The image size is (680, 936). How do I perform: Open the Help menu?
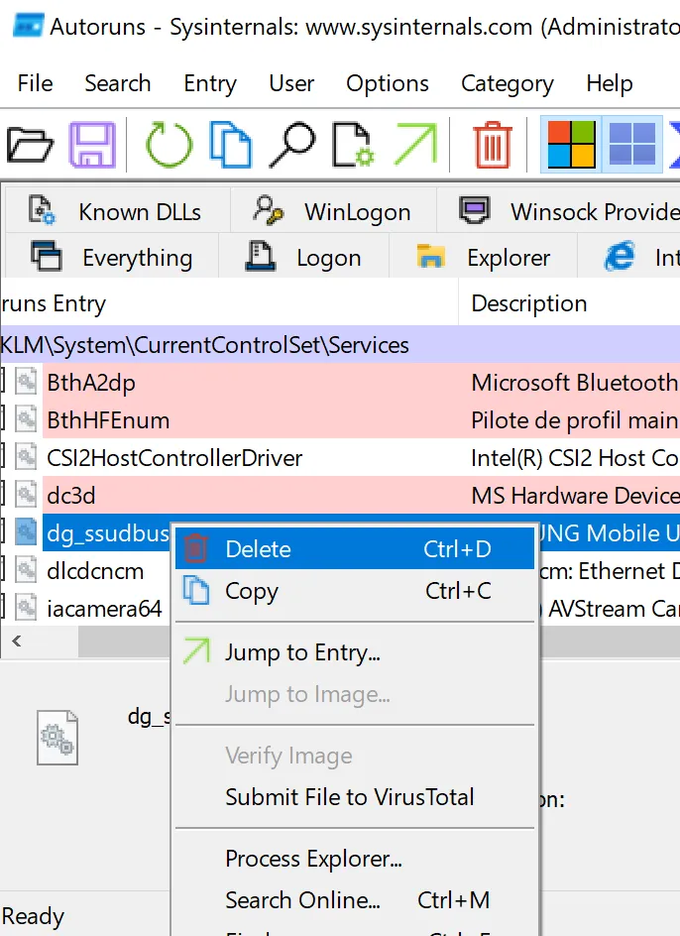(x=609, y=83)
